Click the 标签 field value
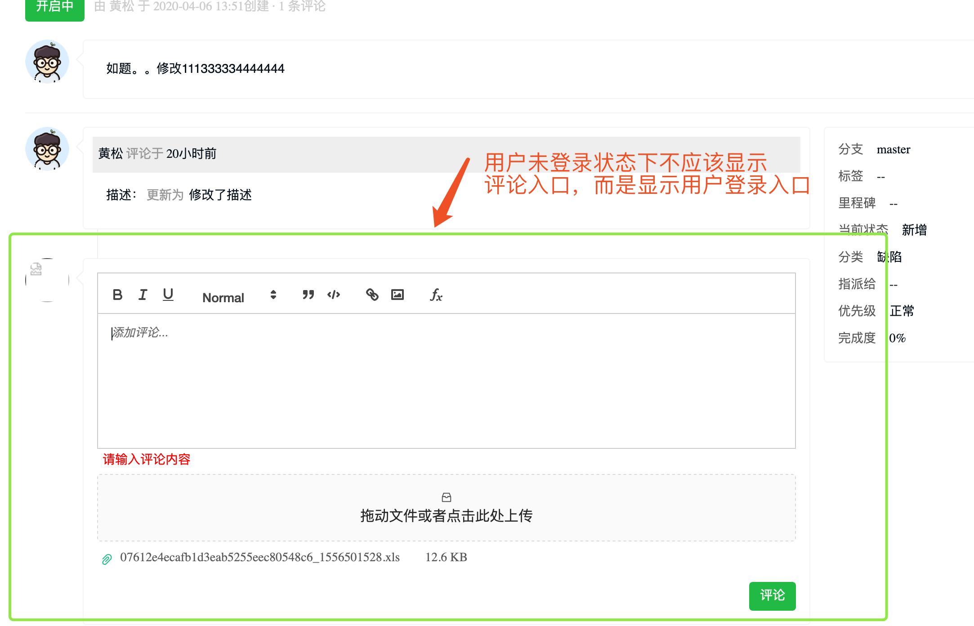974x626 pixels. (880, 177)
